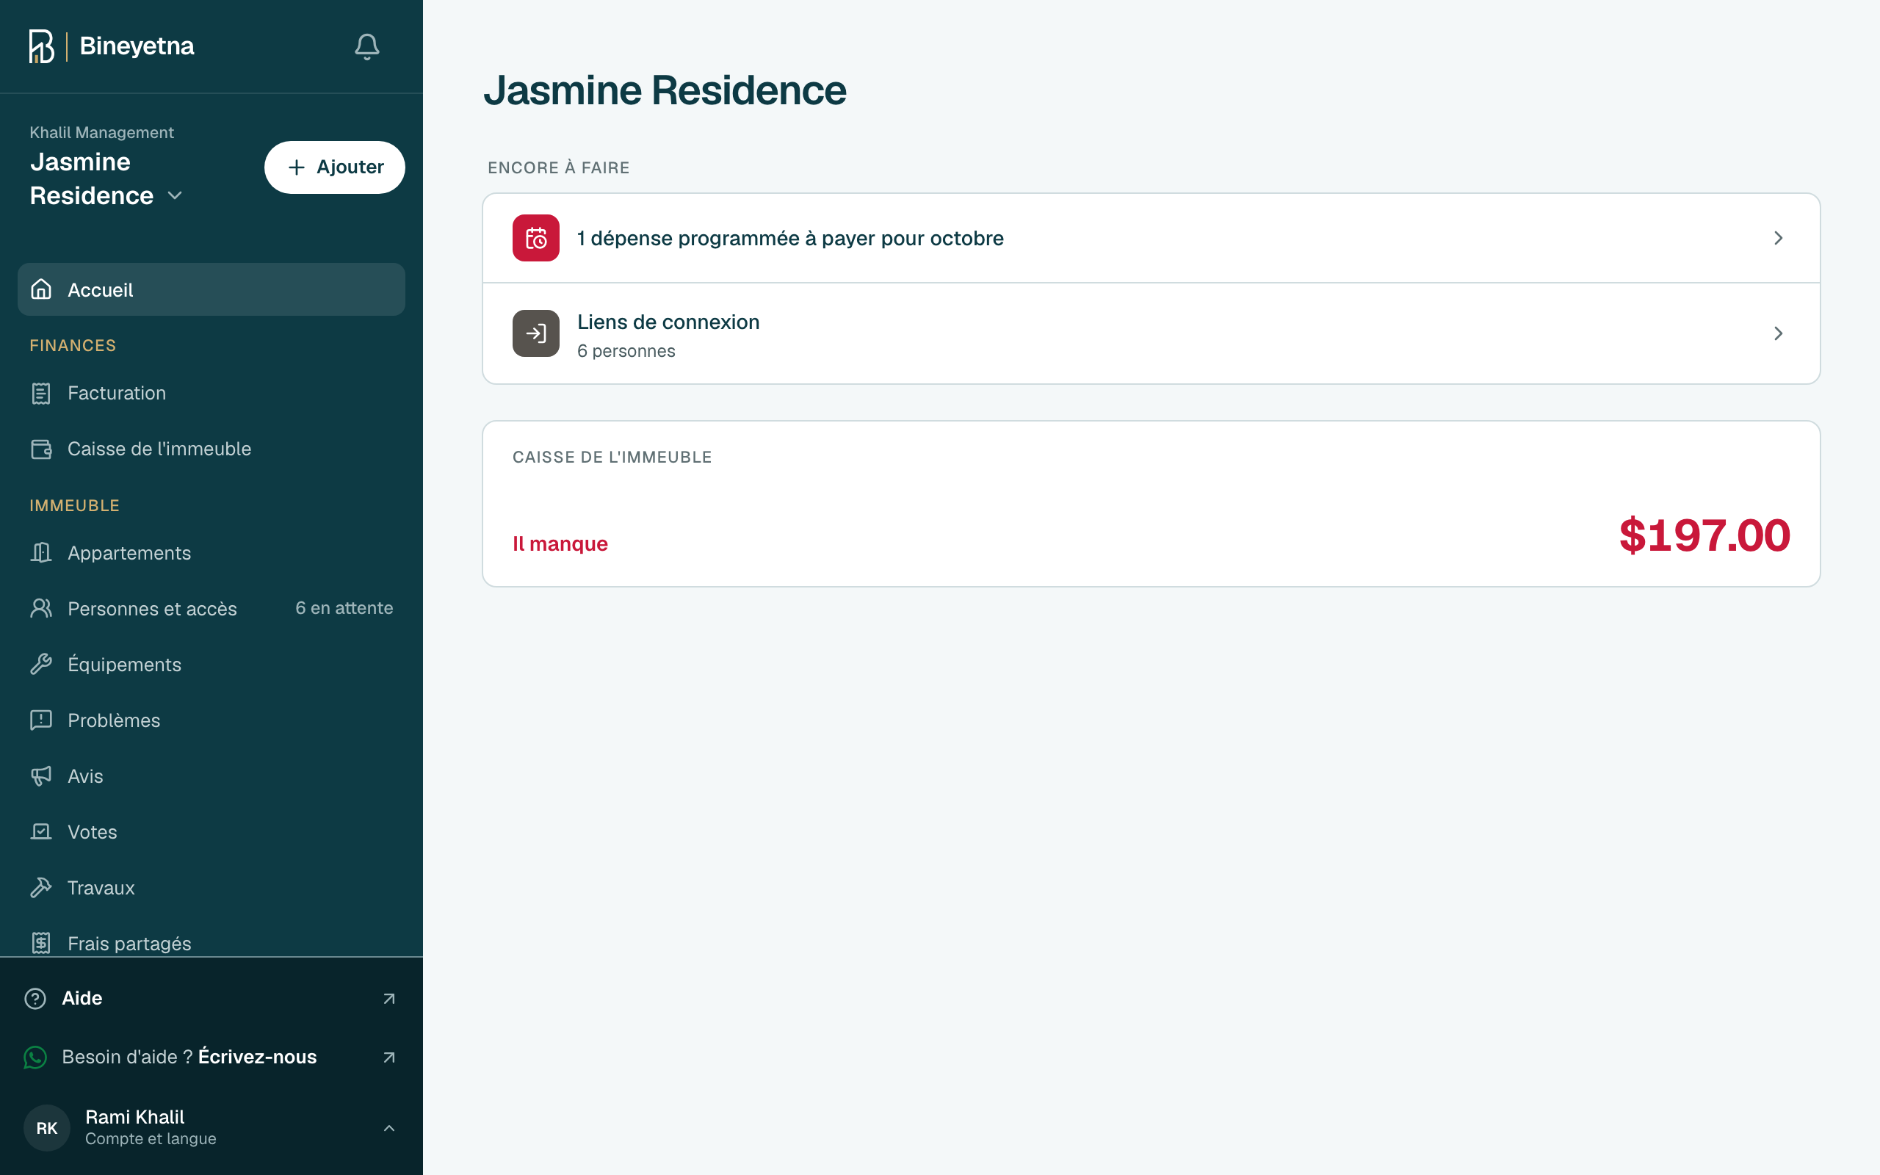The height and width of the screenshot is (1175, 1880).
Task: Open chevron on Liens de connexion row
Action: coord(1778,333)
